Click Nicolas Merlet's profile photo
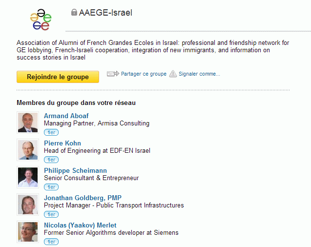Viewport: 311px width, 247px height. (x=28, y=232)
